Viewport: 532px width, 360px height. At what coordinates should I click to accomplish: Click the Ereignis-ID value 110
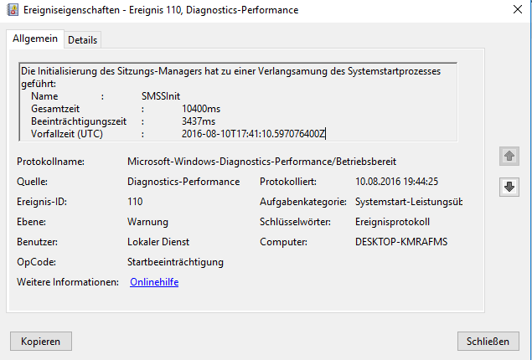[135, 202]
